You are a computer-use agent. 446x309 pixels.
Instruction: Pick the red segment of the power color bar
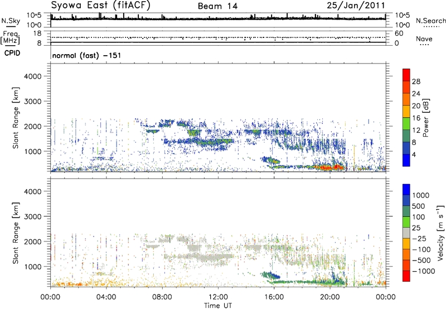pyautogui.click(x=406, y=75)
